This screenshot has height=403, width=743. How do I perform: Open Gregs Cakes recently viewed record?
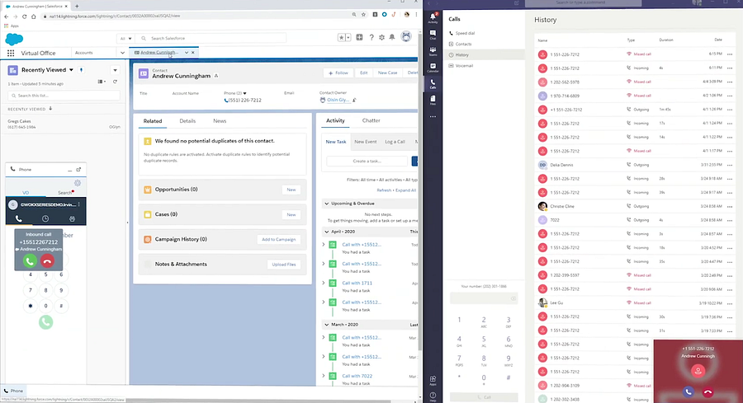19,122
